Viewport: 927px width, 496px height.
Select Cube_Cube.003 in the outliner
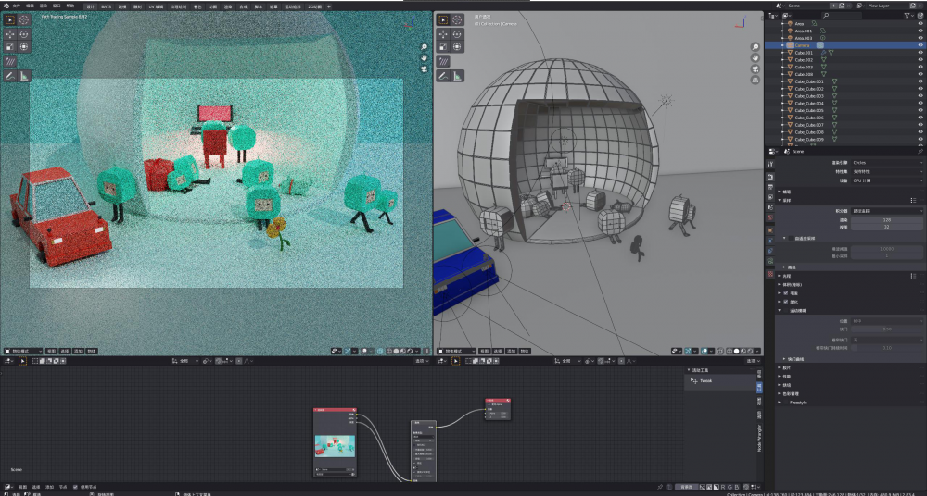tap(809, 96)
